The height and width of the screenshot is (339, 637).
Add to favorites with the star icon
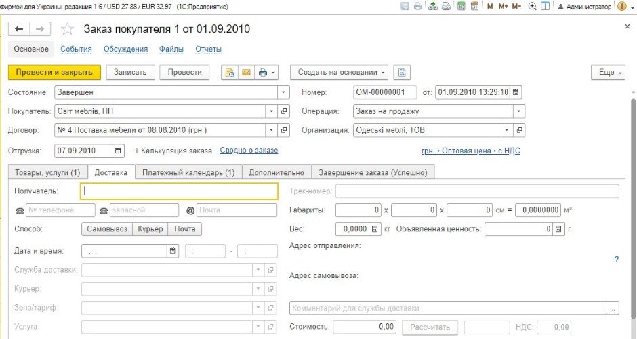pyautogui.click(x=67, y=29)
